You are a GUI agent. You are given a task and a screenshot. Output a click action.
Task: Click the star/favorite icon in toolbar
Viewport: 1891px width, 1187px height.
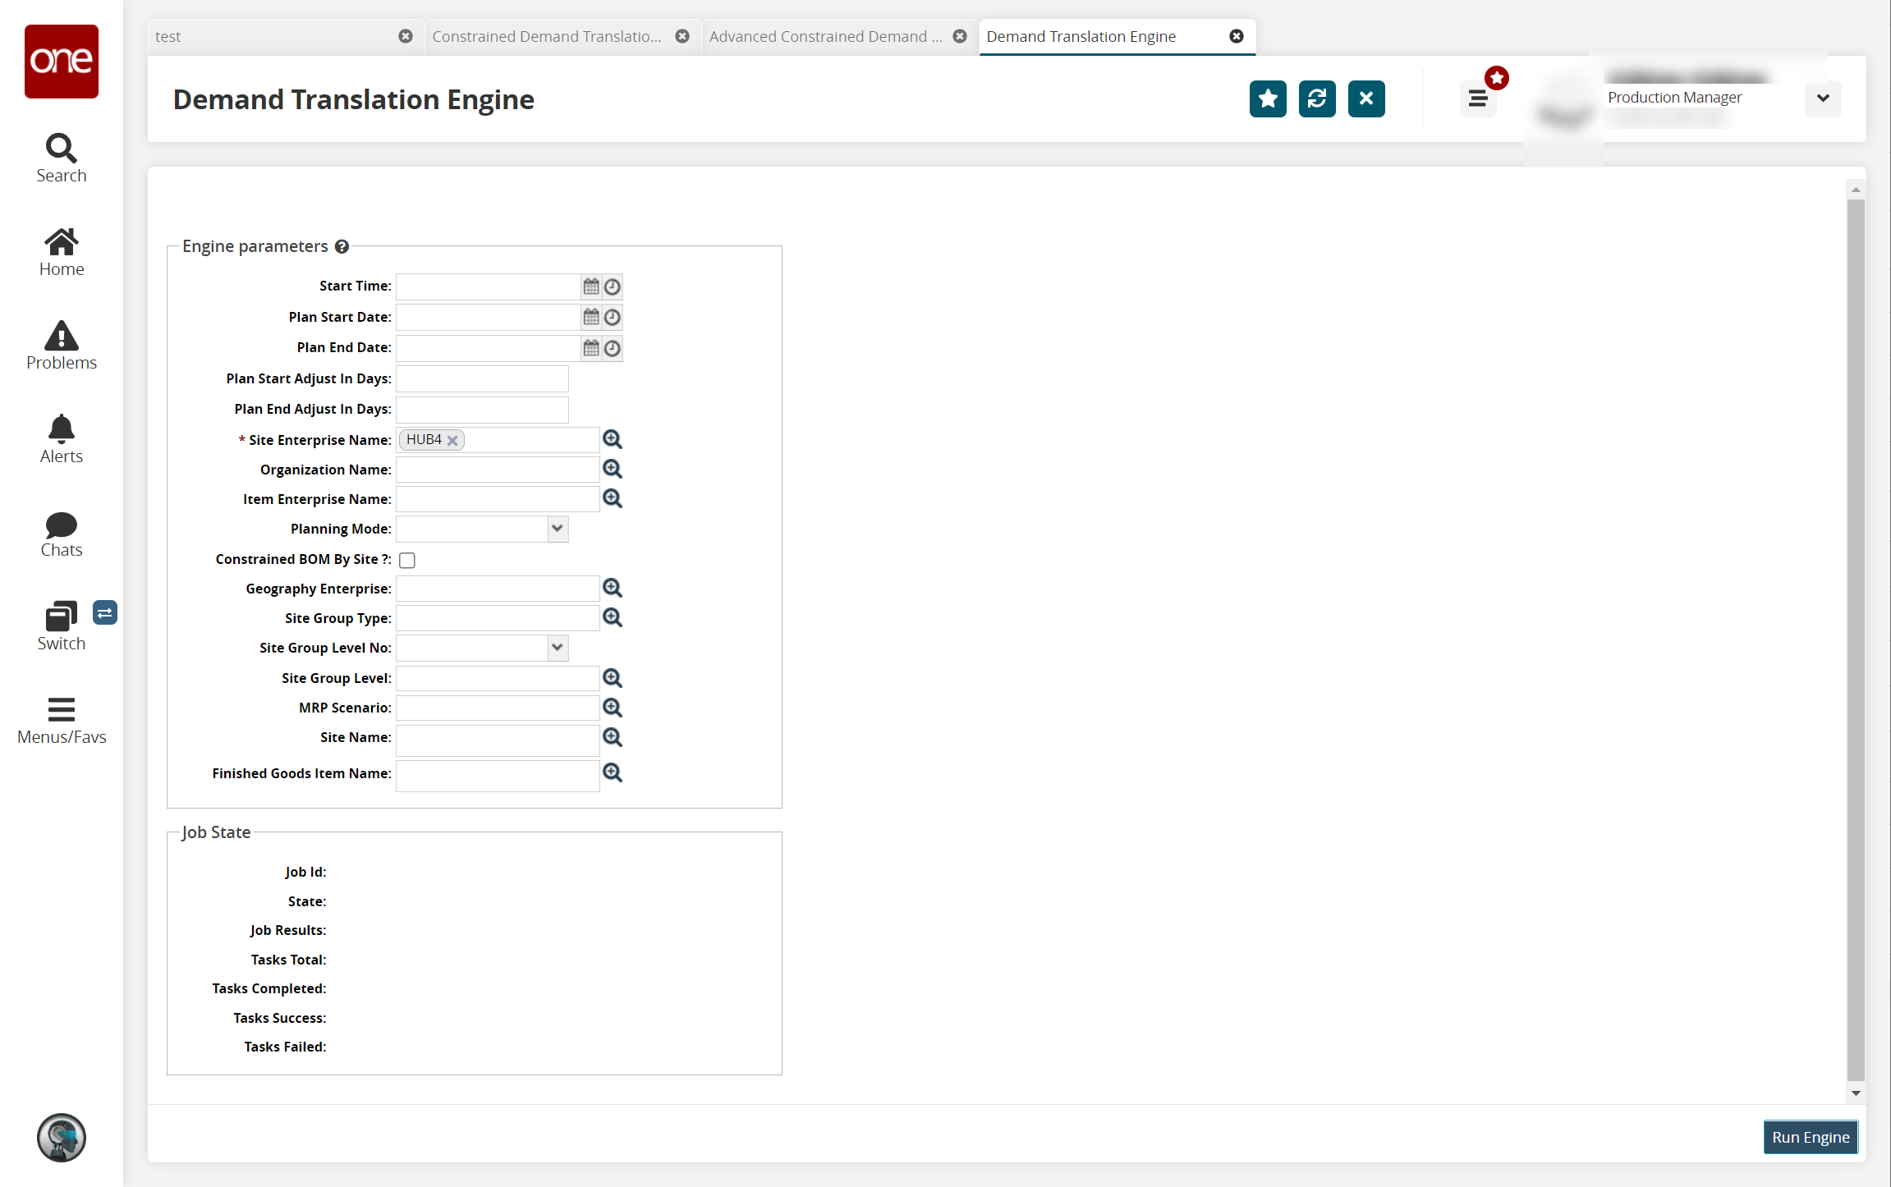click(1268, 99)
